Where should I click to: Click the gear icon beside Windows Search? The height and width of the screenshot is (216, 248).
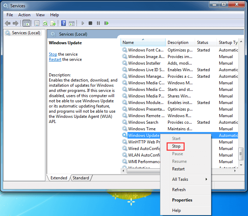click(x=125, y=122)
